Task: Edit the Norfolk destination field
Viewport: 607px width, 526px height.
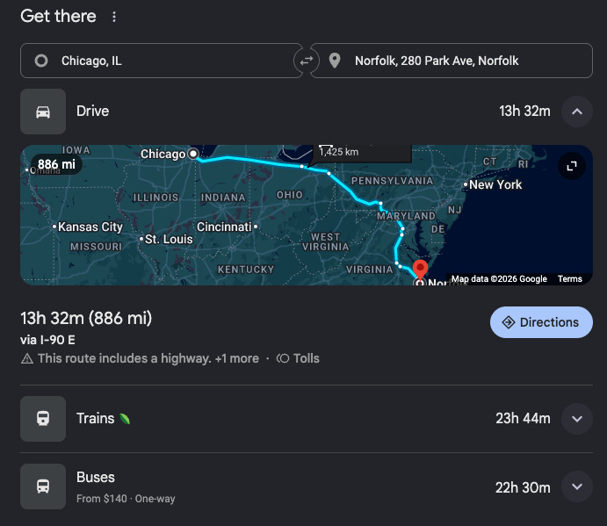Action: pos(452,61)
